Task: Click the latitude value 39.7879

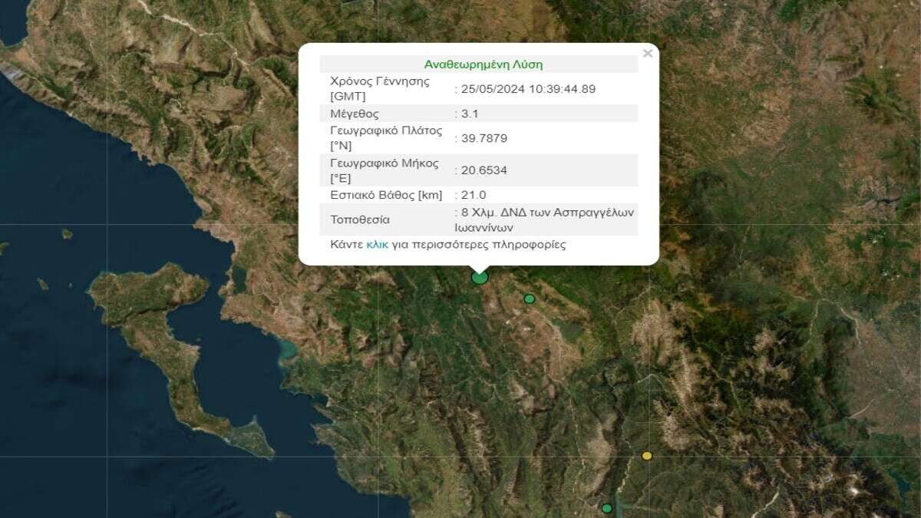Action: click(484, 138)
